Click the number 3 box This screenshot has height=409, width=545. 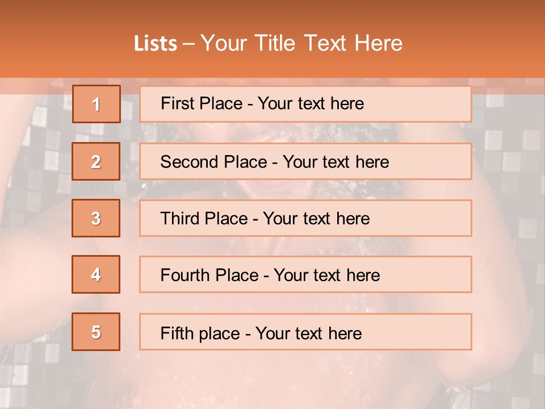[97, 218]
